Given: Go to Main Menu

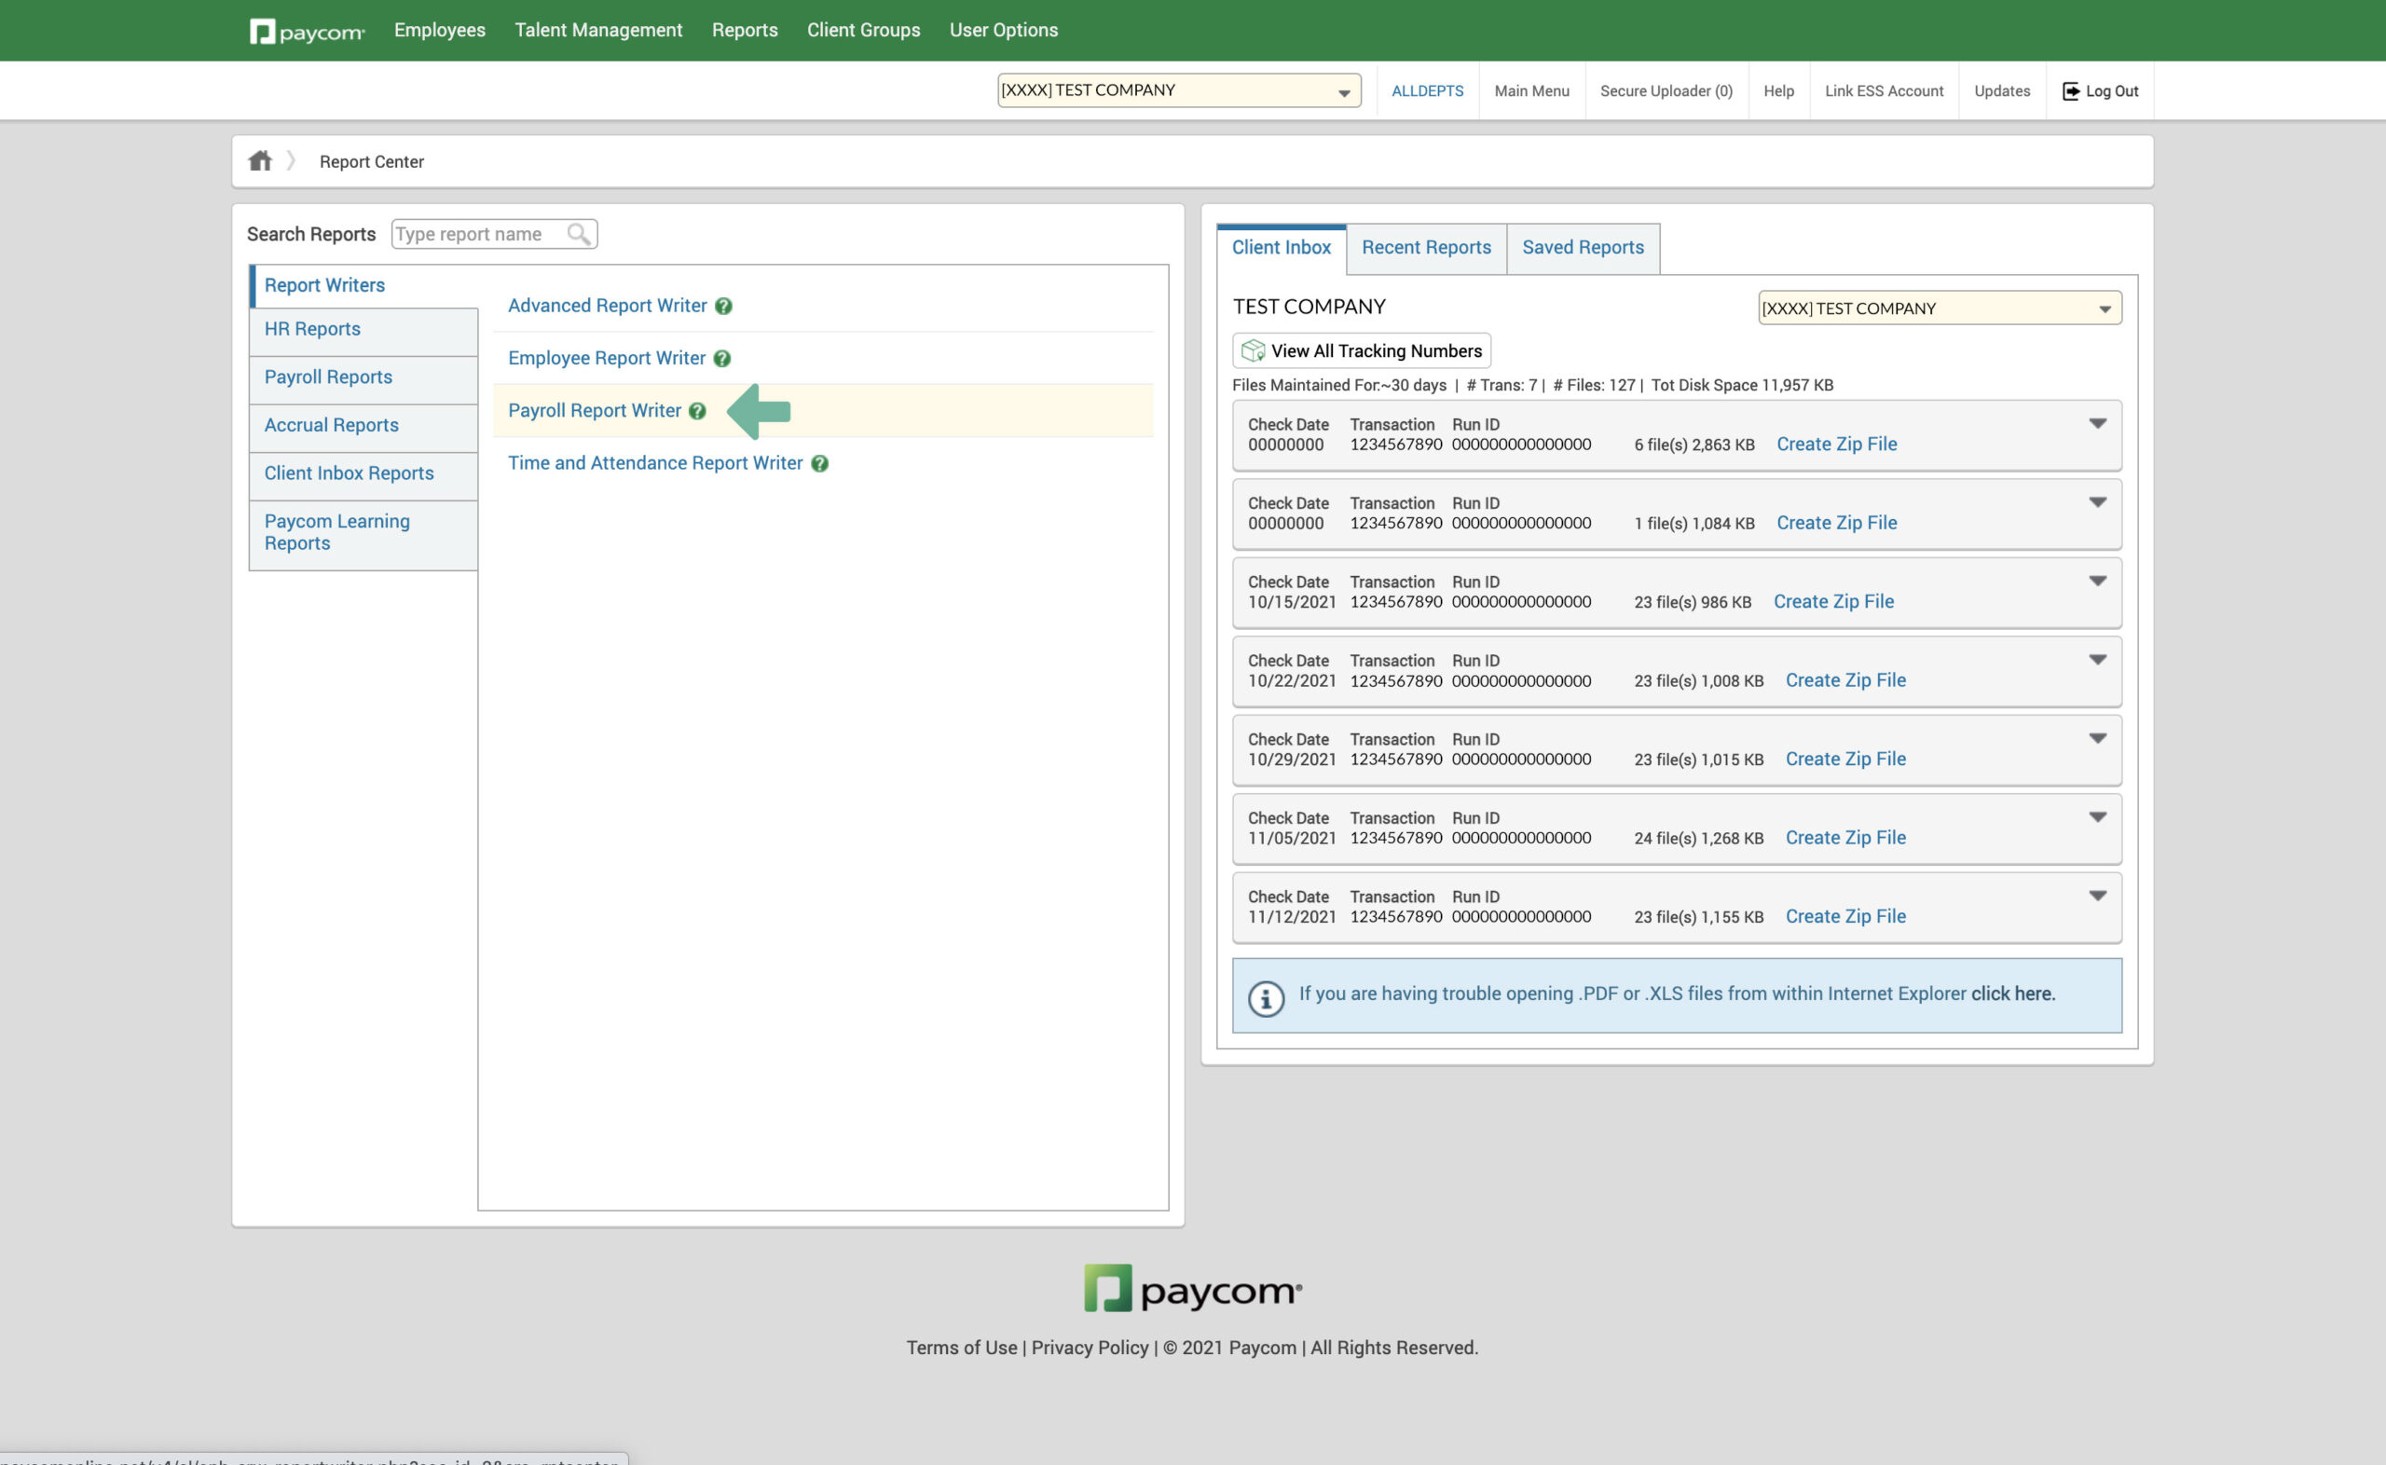Looking at the screenshot, I should tap(1530, 91).
